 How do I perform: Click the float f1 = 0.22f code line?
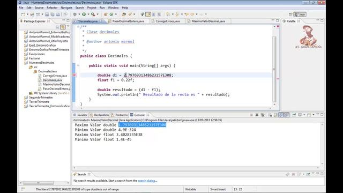pos(116,80)
